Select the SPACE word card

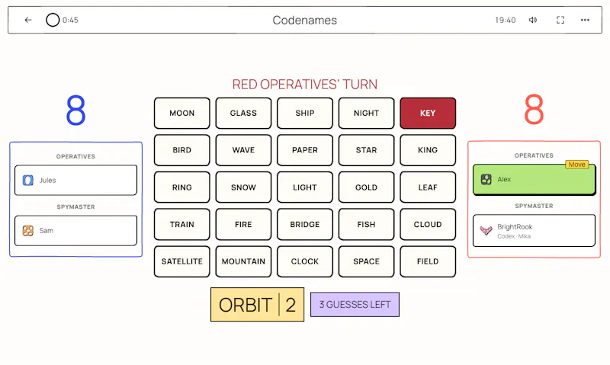coord(366,261)
